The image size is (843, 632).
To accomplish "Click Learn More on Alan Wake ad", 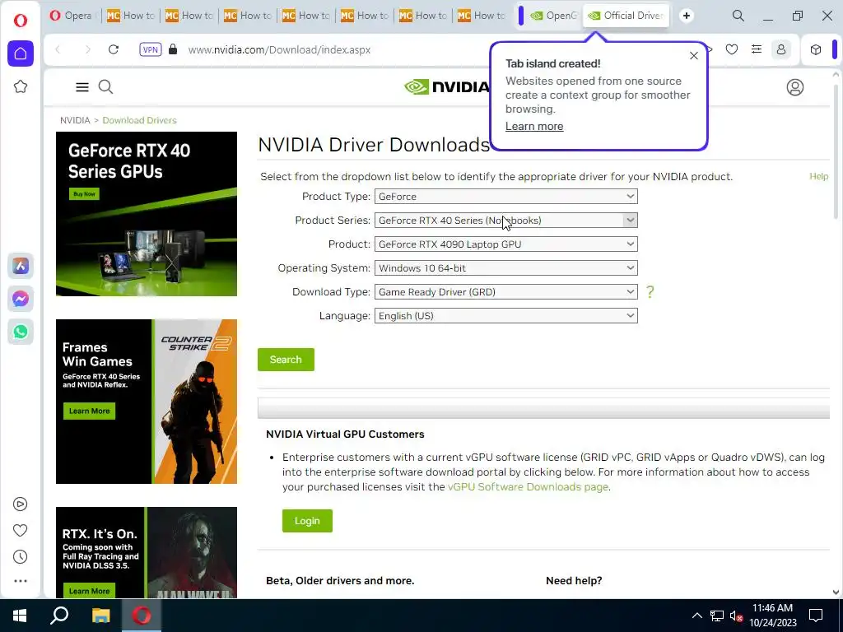I will click(x=89, y=591).
